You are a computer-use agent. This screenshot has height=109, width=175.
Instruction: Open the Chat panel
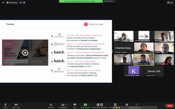[x=74, y=105]
